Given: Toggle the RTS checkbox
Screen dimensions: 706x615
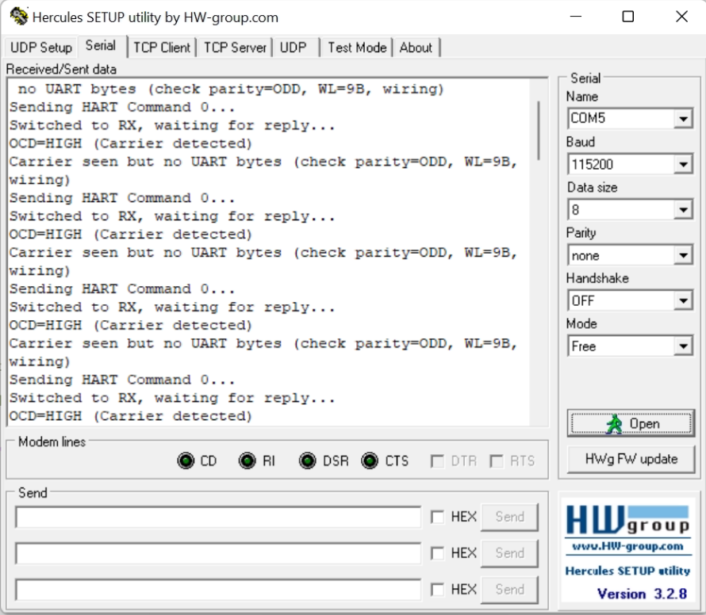Looking at the screenshot, I should (x=496, y=461).
